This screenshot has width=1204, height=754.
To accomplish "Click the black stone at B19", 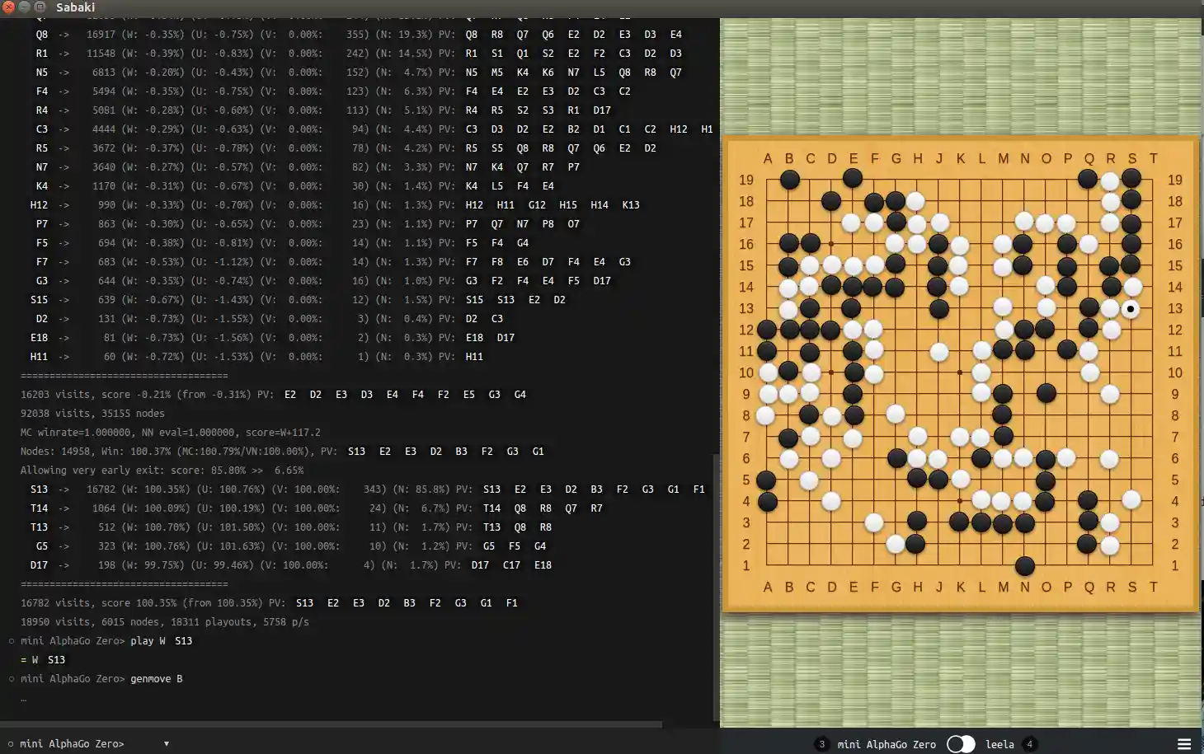I will click(x=789, y=180).
